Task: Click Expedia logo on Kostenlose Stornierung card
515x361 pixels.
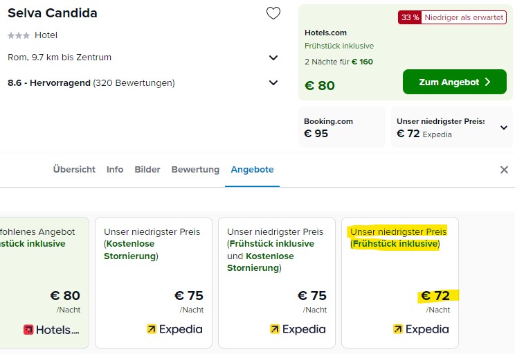Action: point(174,329)
